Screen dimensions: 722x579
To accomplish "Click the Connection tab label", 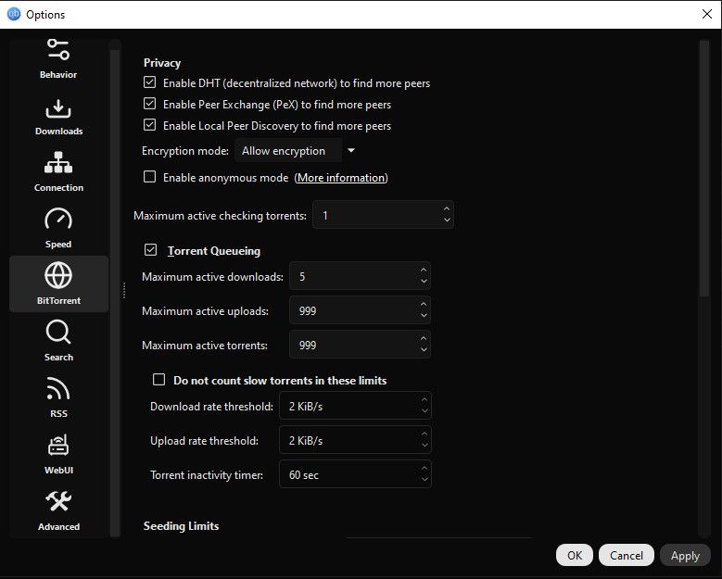I will (x=58, y=188).
